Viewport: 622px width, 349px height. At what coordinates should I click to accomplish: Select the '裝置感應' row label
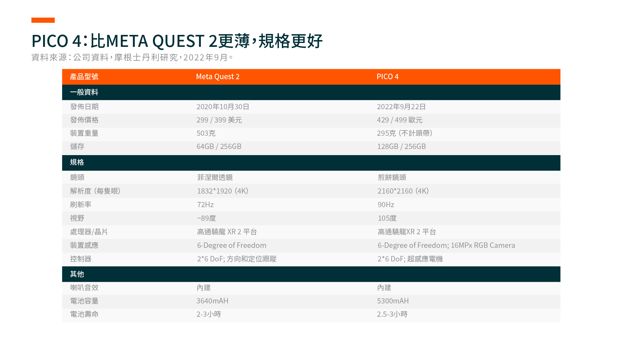coord(84,245)
